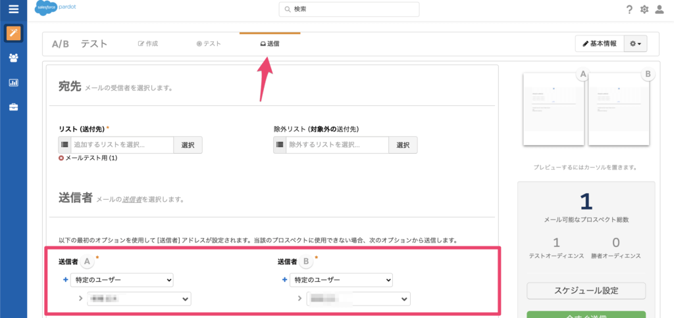
Task: Remove メールテスト用 list with red x
Action: (61, 158)
